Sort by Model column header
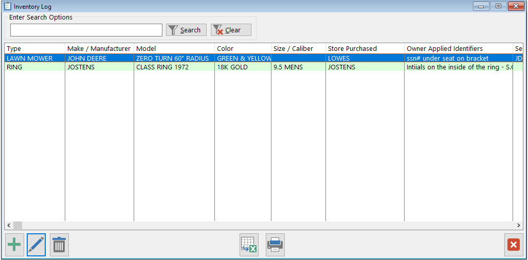Screen dimensions: 528x260 click(x=174, y=49)
